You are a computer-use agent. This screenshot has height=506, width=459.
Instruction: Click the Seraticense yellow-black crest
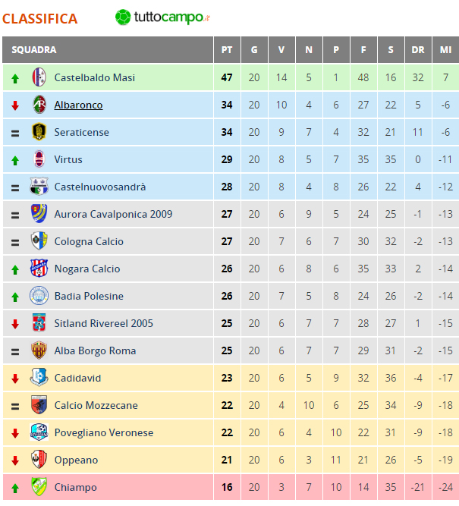click(x=39, y=132)
